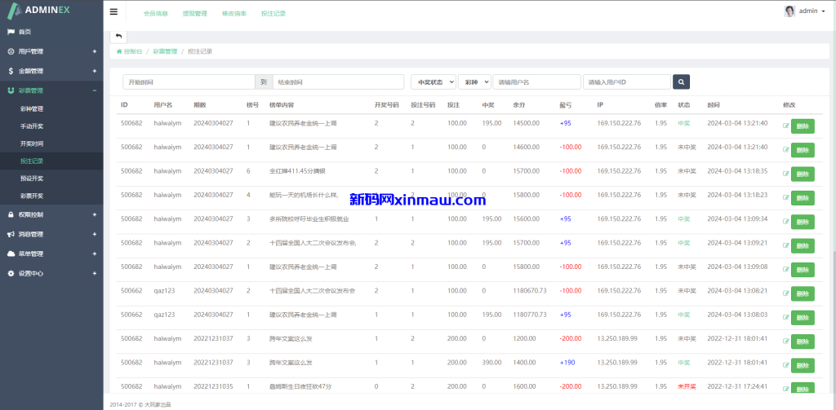Expand the 金额管理 sidebar section
Viewport: 836px width, 410px height.
(x=51, y=71)
